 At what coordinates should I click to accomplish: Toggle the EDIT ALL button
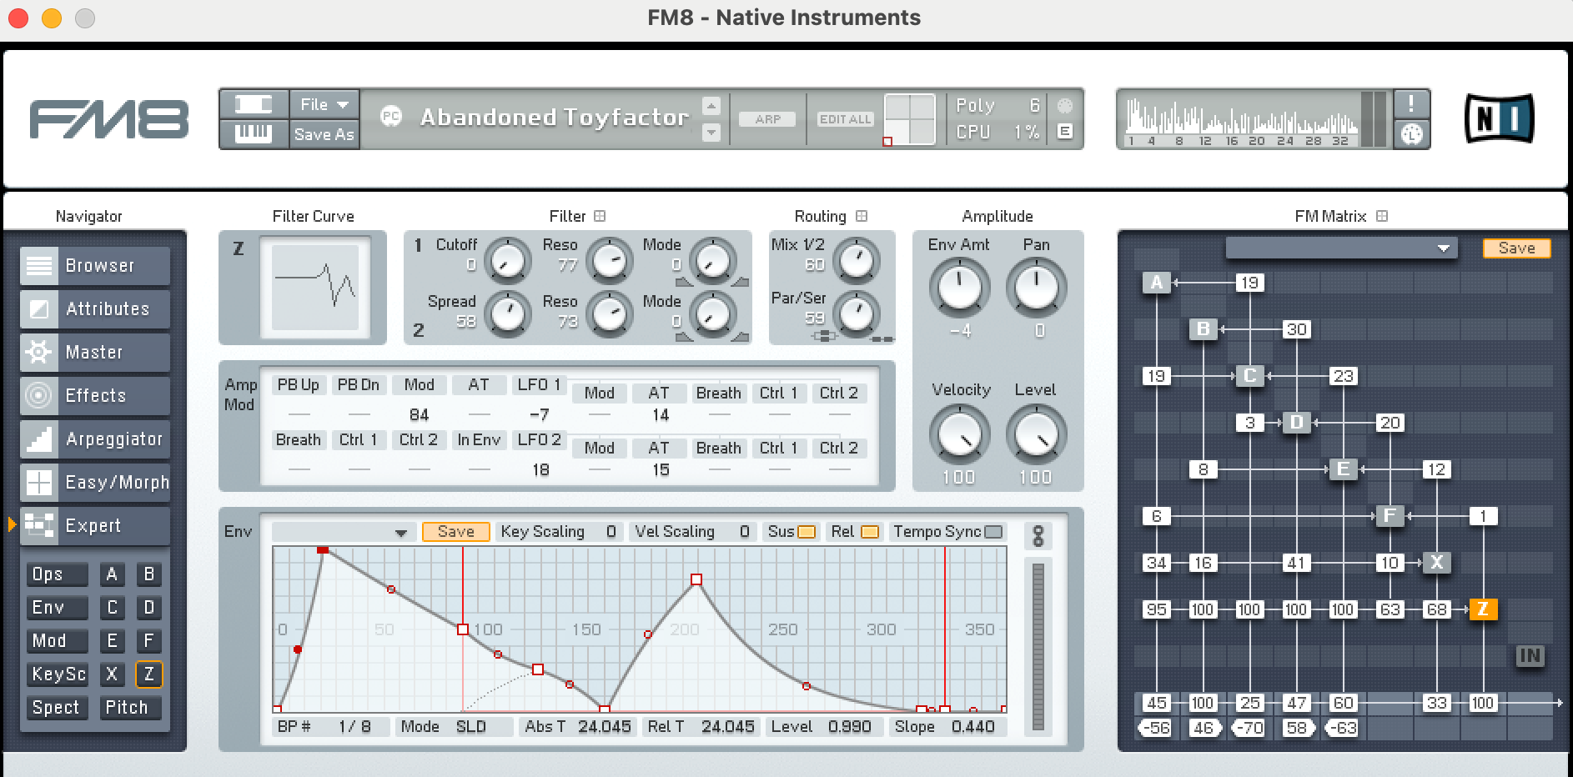coord(845,119)
